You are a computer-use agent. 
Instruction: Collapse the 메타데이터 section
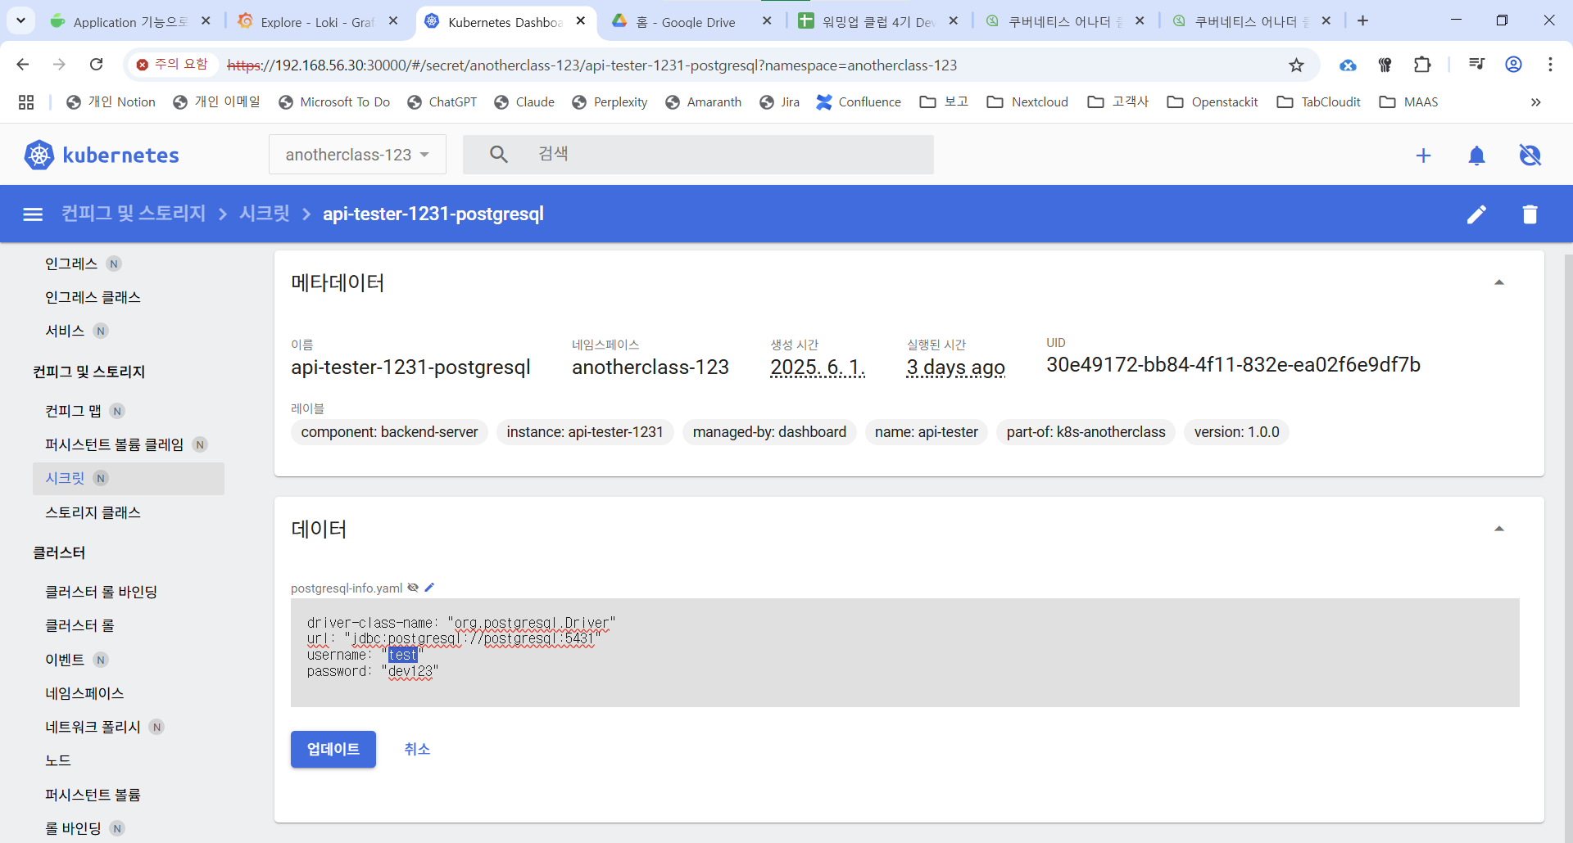(1499, 282)
